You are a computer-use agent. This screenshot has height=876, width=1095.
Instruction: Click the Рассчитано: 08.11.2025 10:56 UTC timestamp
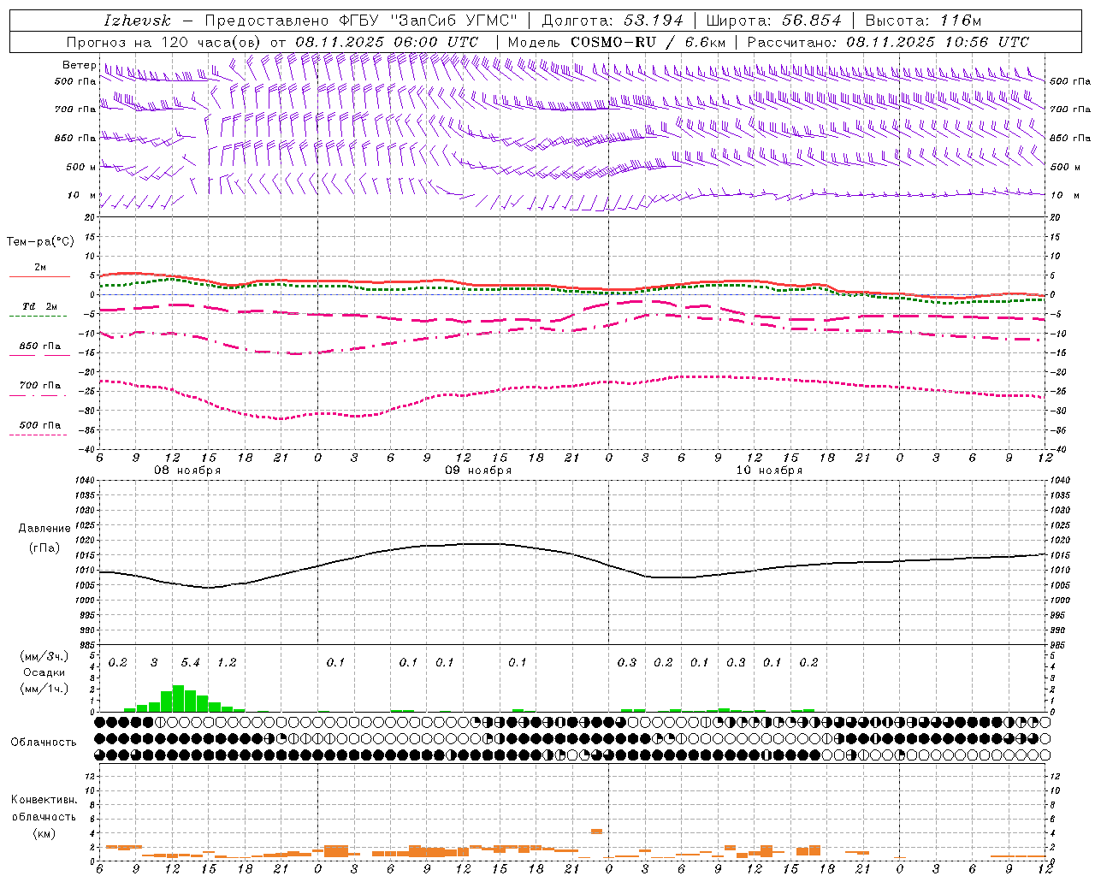pyautogui.click(x=888, y=42)
